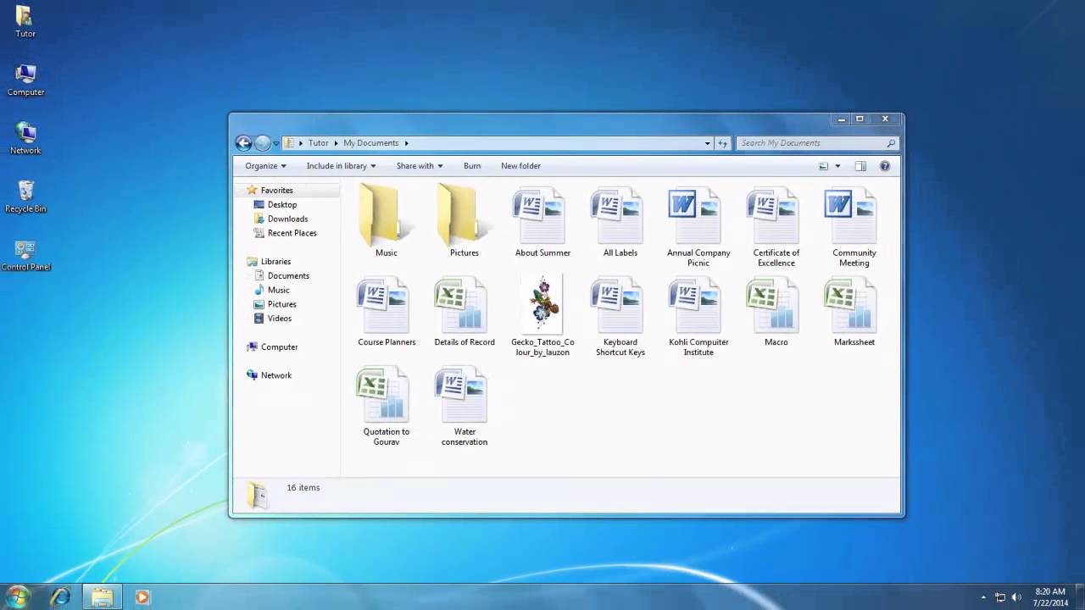Screen dimensions: 1085x610
Task: Select the Gecko_Tattoo_Colour_by_lauzon image thumbnail
Action: [x=542, y=304]
